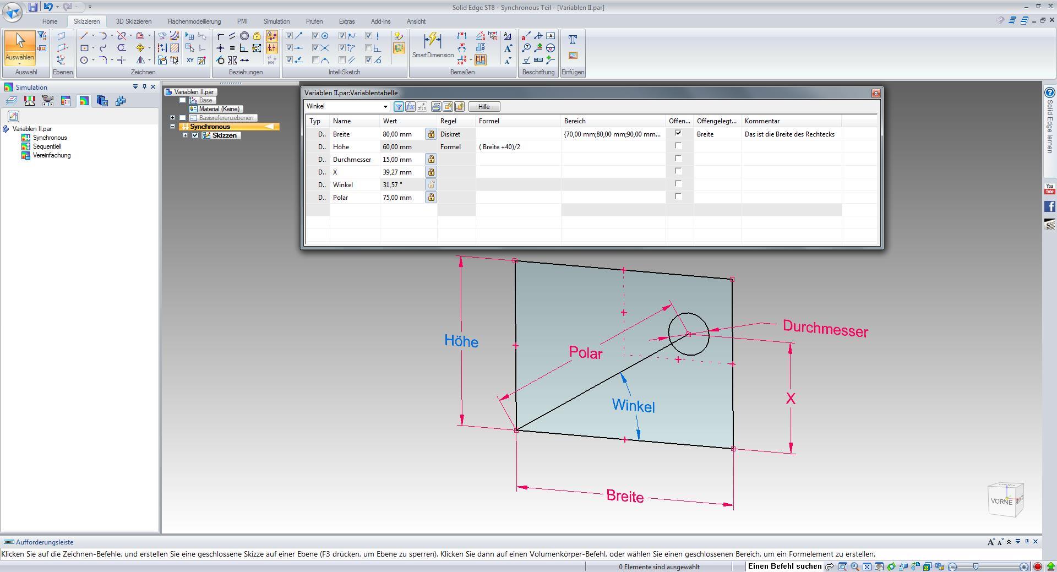
Task: Toggle Offenlegen checkbox for Winkel row
Action: coord(678,184)
